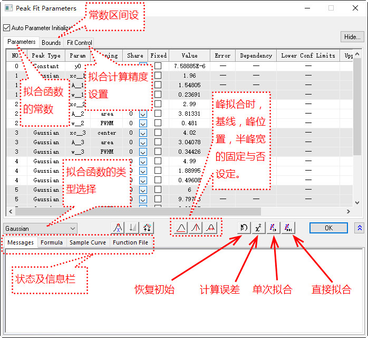Image resolution: width=368 pixels, height=338 pixels.
Task: Click the fit until converged icon
Action: point(288,228)
